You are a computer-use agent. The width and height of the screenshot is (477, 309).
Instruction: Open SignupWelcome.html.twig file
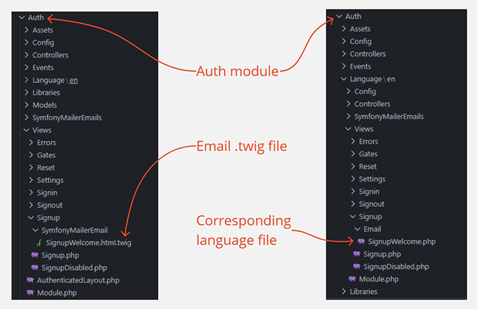(89, 243)
